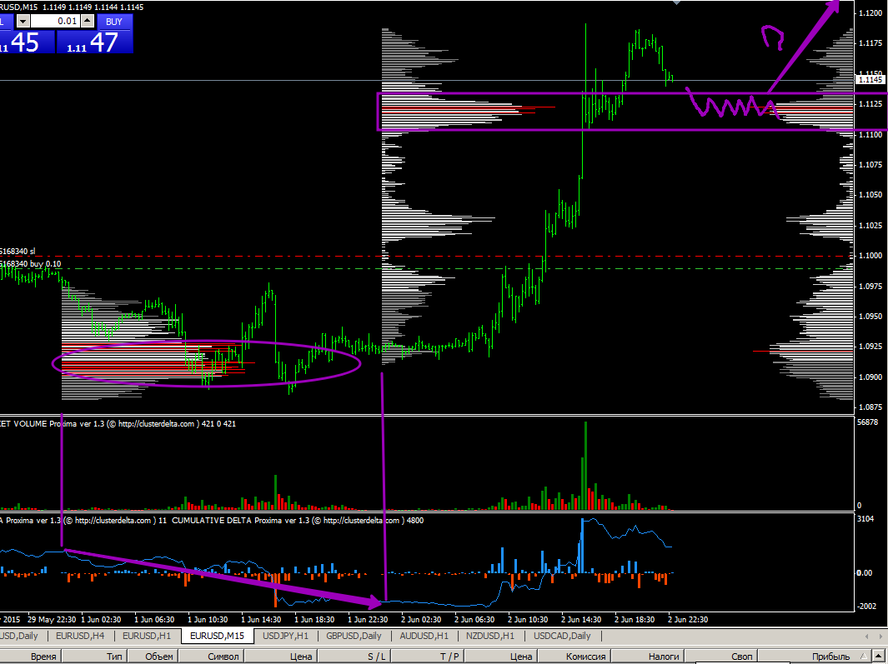Click the 1.1145 current price label

click(x=870, y=80)
